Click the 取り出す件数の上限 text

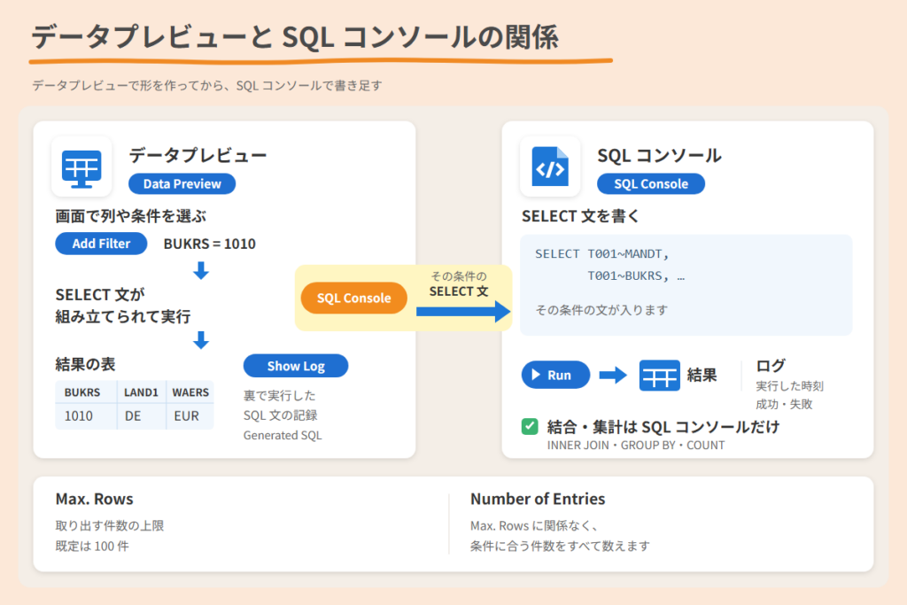click(x=110, y=526)
